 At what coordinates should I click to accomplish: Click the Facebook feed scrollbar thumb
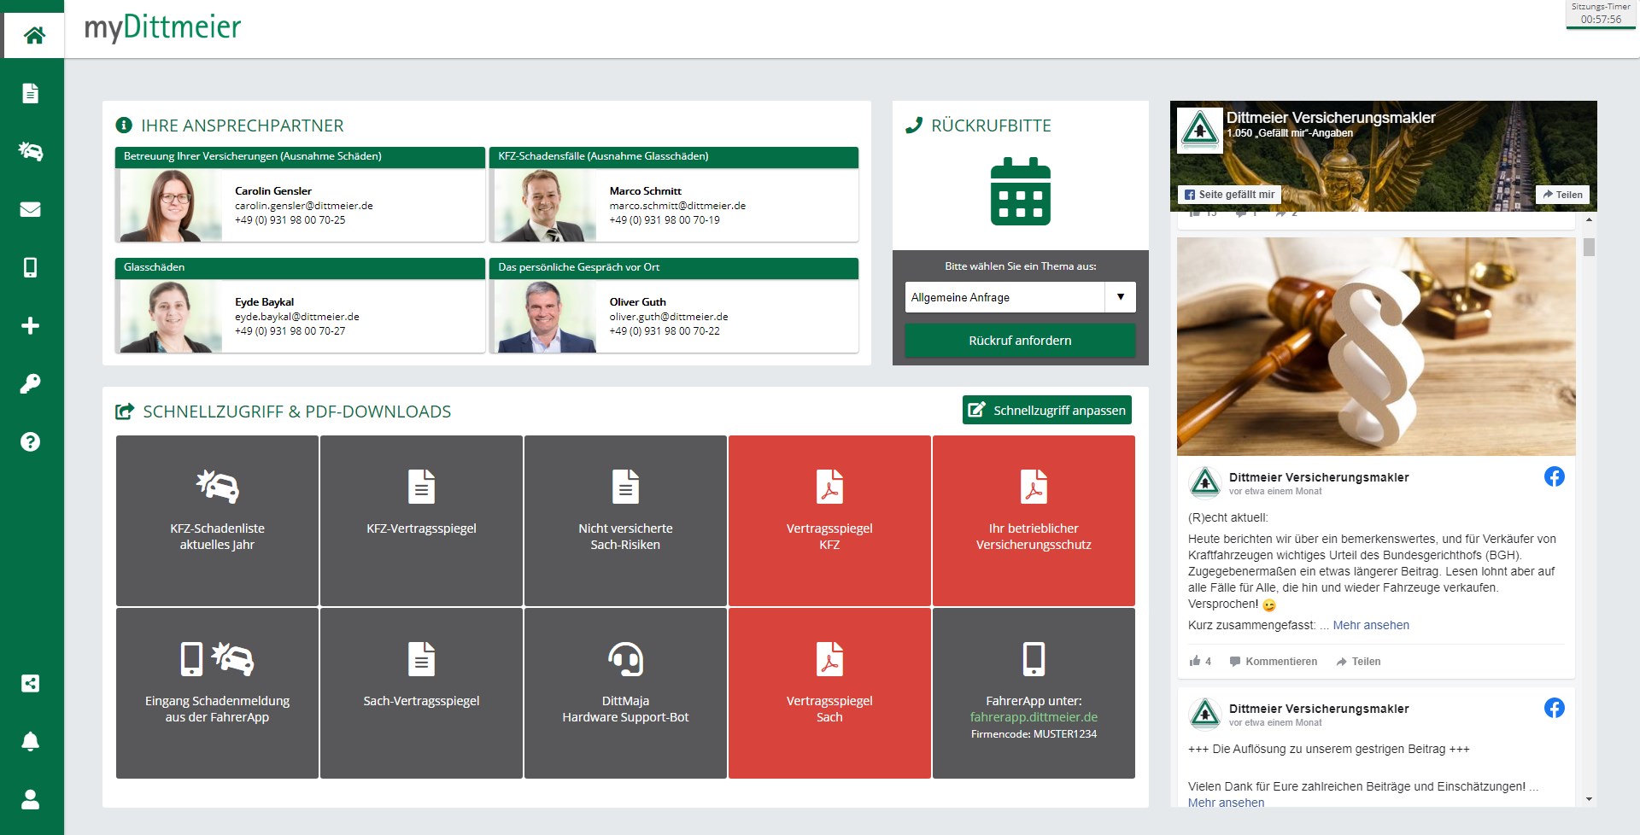point(1589,247)
